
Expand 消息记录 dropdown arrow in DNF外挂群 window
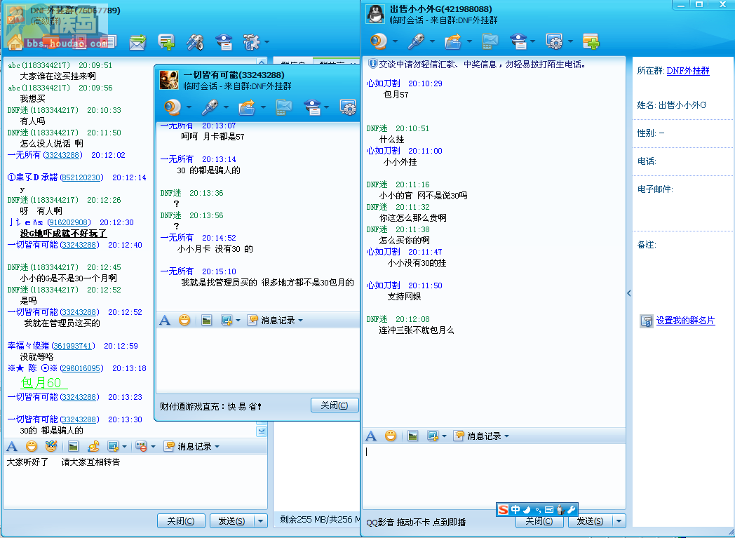click(217, 447)
